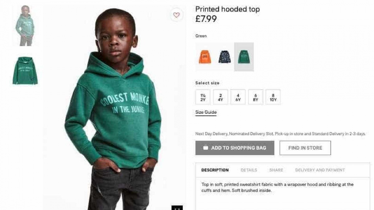Choose size 1½-2Y
This screenshot has height=210, width=374.
pos(203,97)
